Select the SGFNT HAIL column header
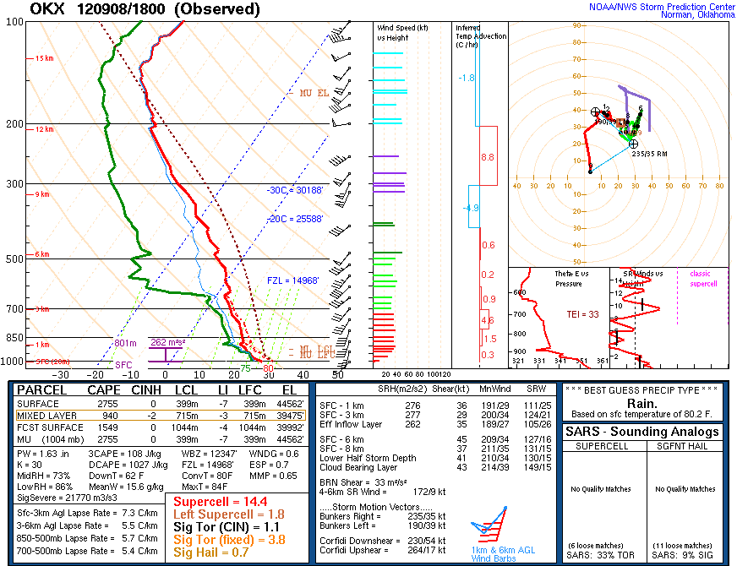This screenshot has height=566, width=737. 689,445
